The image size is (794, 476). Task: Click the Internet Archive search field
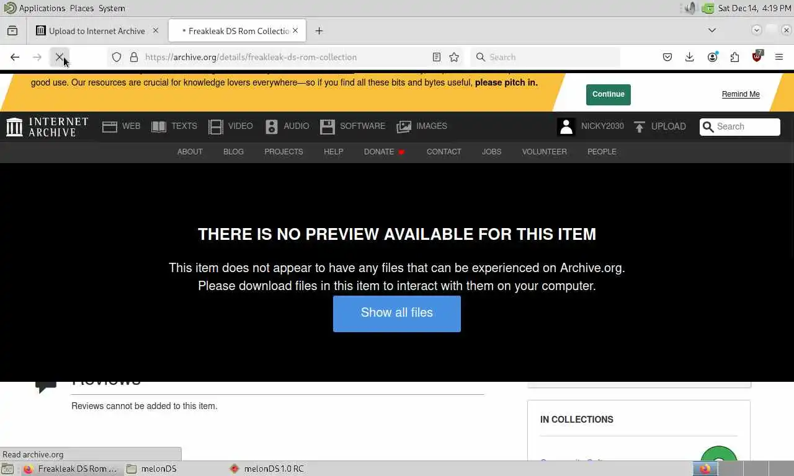tap(740, 126)
